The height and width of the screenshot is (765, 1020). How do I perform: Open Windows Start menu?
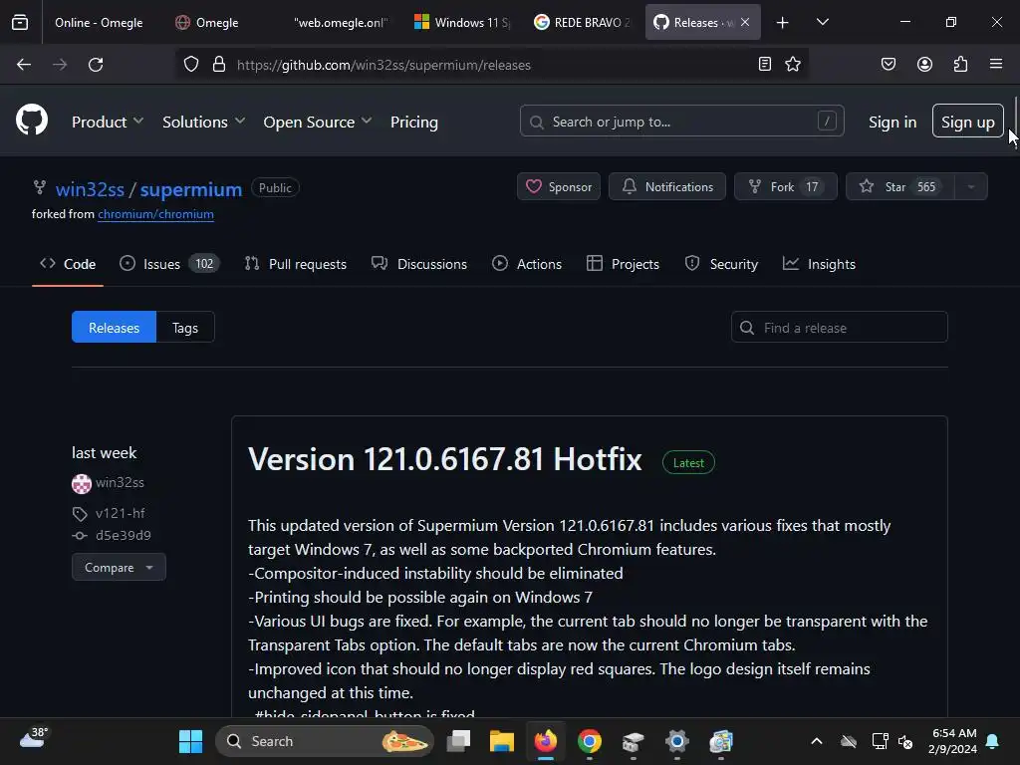point(190,741)
